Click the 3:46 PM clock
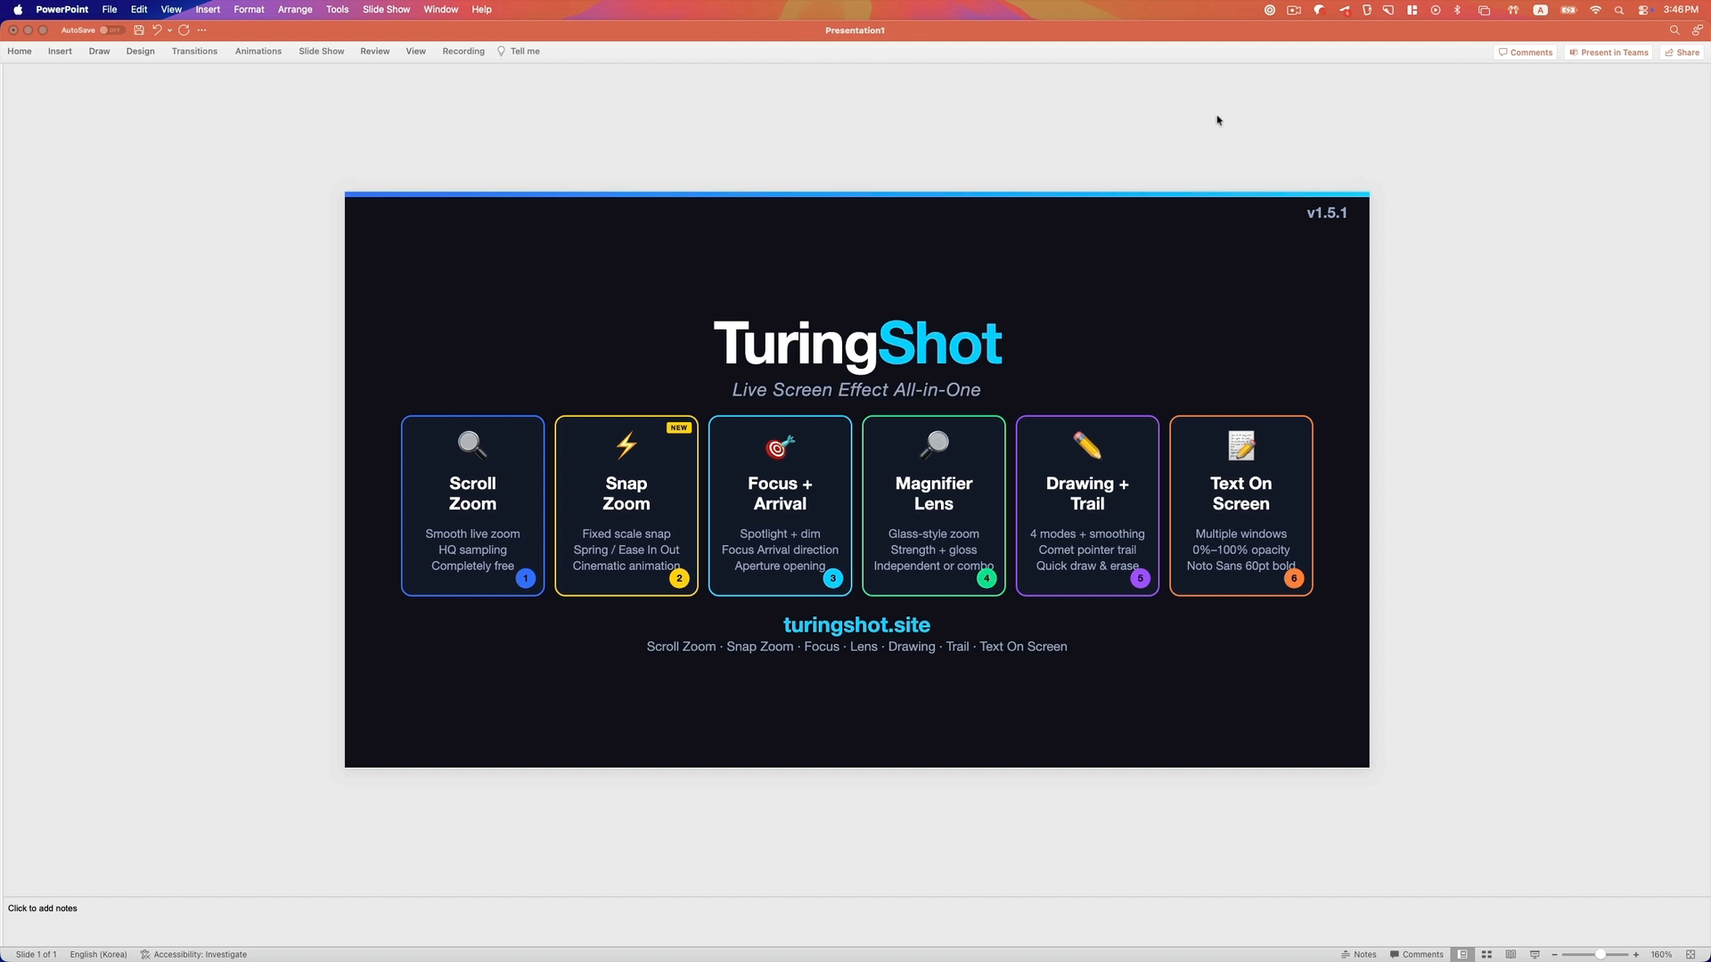1711x962 pixels. pyautogui.click(x=1681, y=10)
